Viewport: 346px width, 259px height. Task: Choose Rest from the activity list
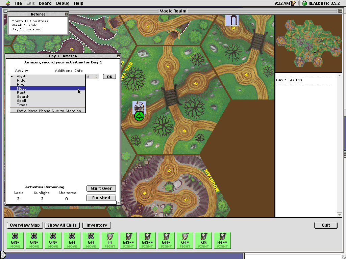point(48,92)
